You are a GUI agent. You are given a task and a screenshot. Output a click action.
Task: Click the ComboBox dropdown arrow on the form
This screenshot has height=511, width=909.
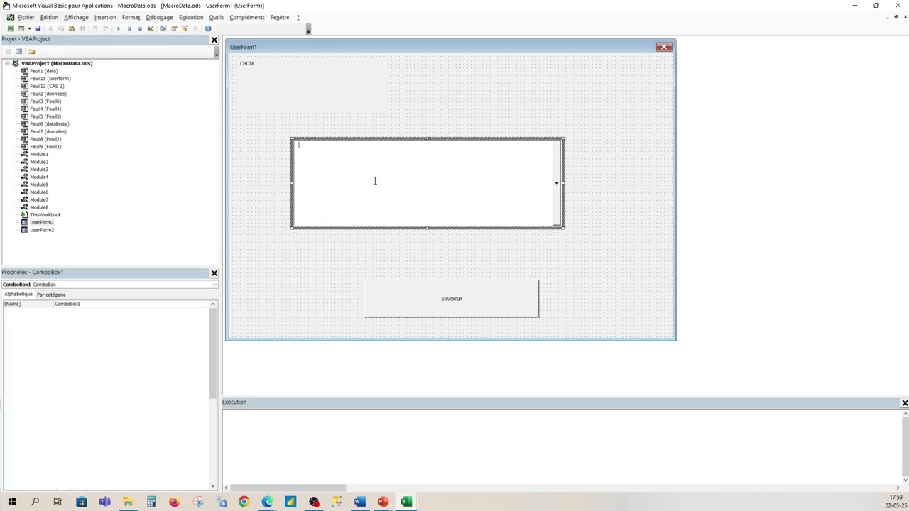557,183
